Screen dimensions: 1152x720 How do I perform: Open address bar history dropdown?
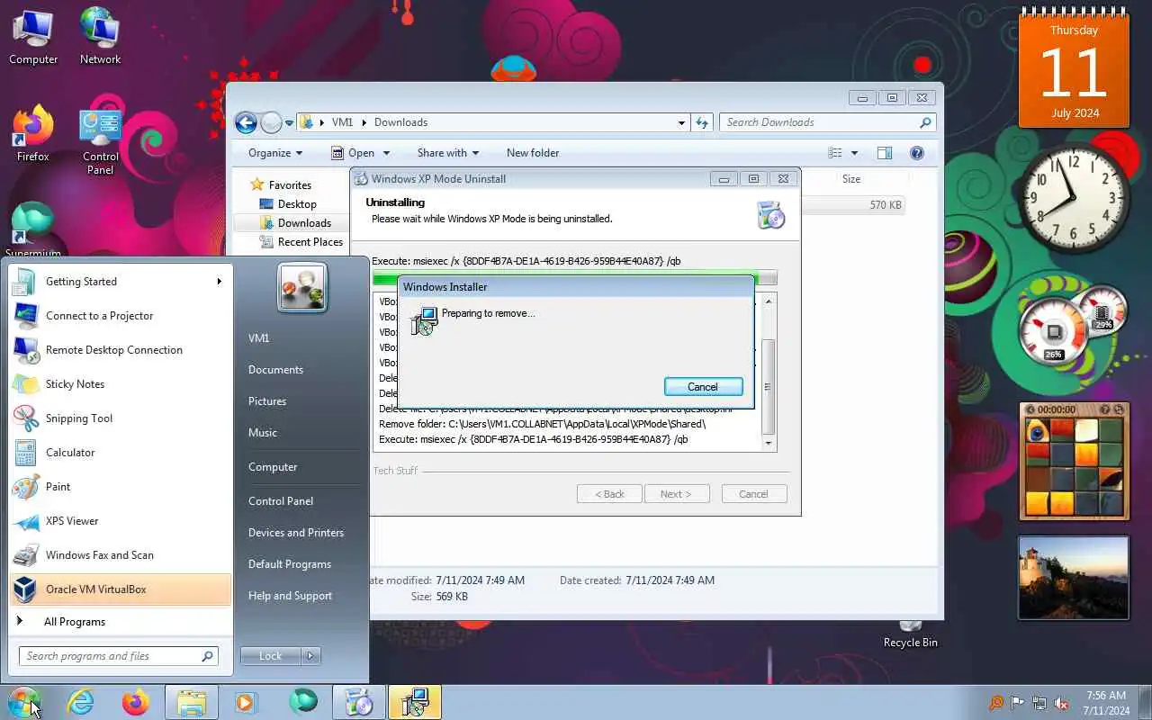coord(681,122)
